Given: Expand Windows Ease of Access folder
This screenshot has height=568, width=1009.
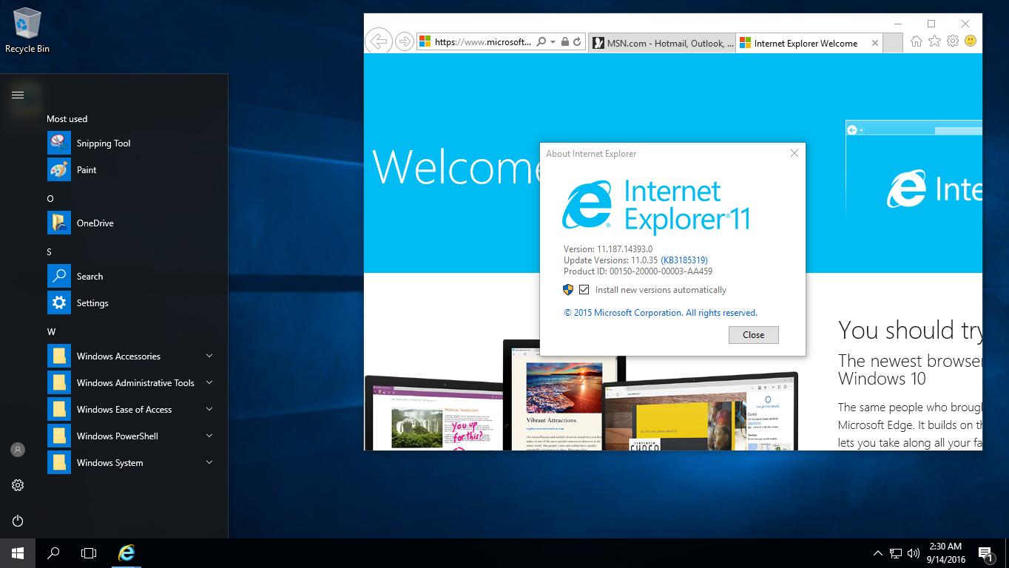Looking at the screenshot, I should pyautogui.click(x=133, y=410).
